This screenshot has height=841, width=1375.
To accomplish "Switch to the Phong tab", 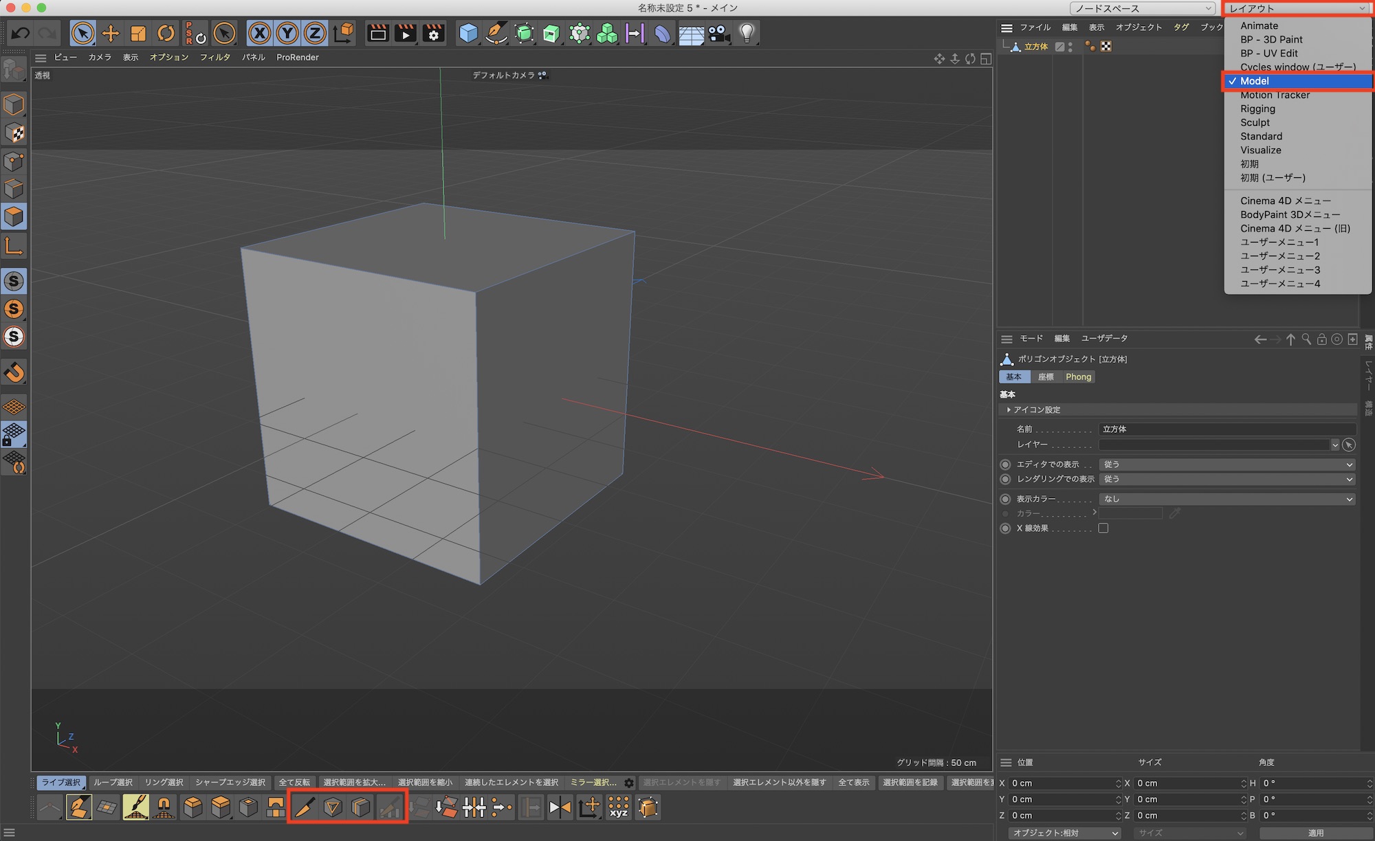I will point(1078,377).
